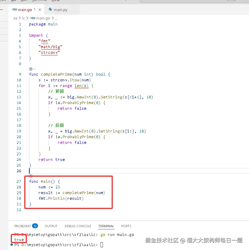
Task: Select the 'lc' breadcrumb folder
Action: [x=23, y=18]
